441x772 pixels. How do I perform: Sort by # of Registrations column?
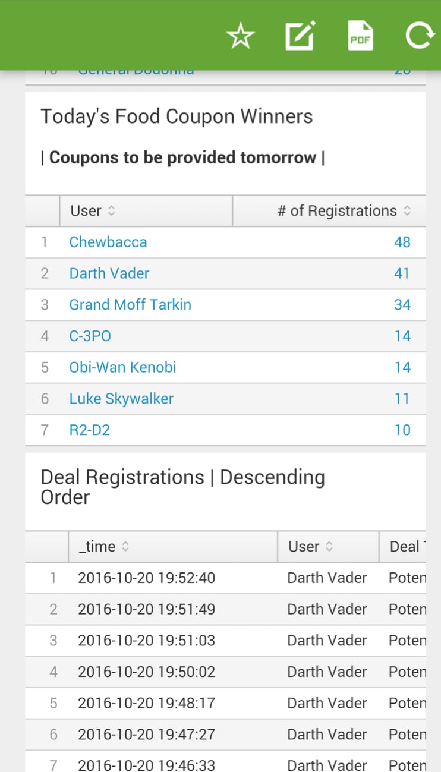pyautogui.click(x=329, y=211)
